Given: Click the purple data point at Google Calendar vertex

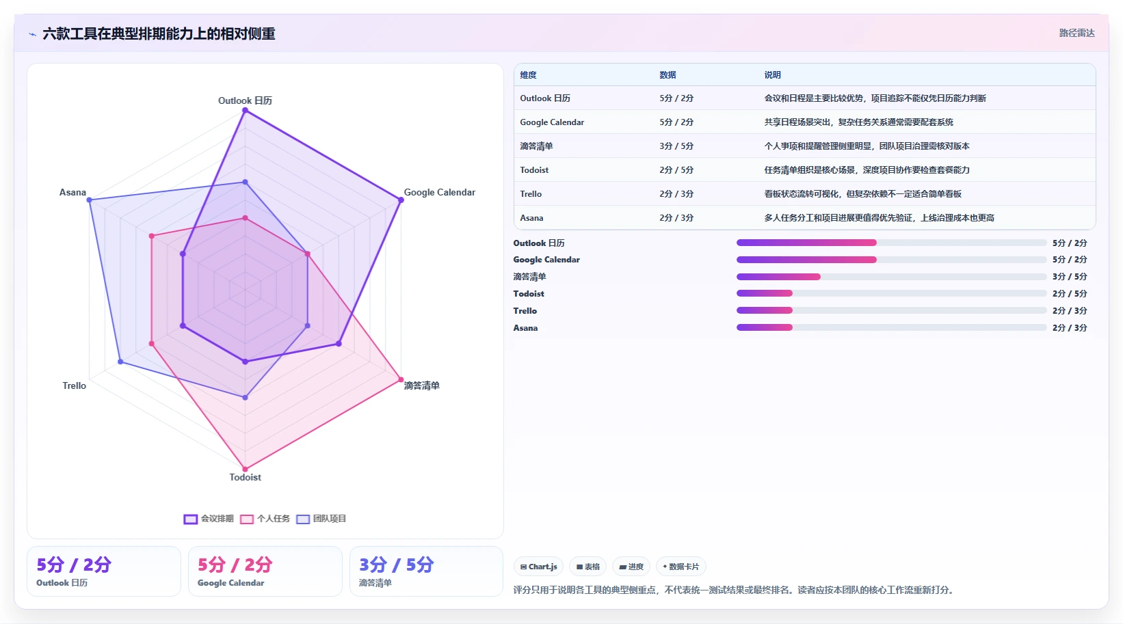Looking at the screenshot, I should [401, 200].
